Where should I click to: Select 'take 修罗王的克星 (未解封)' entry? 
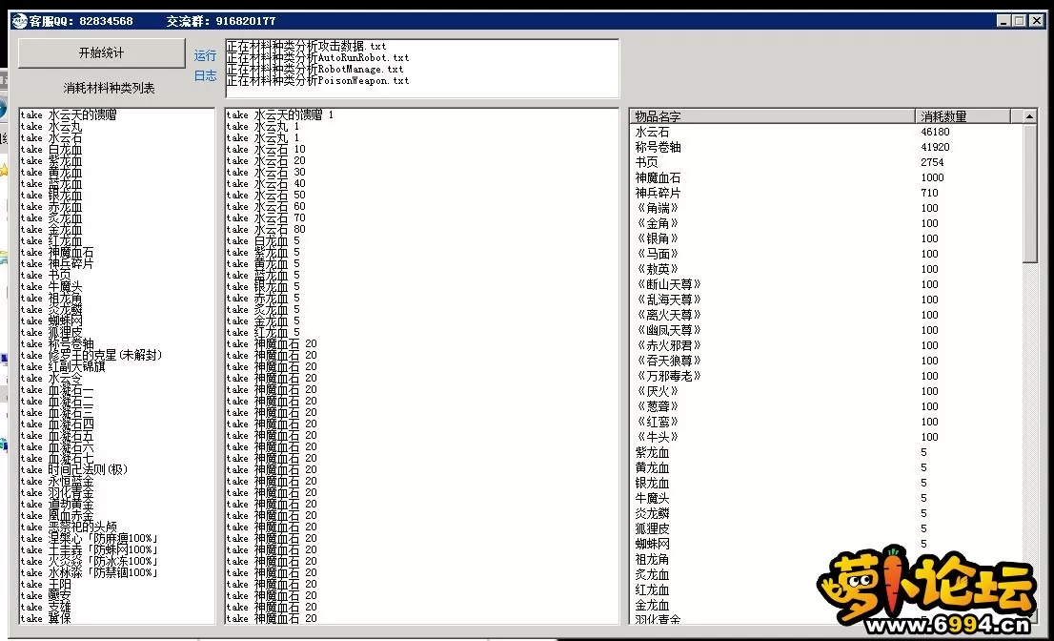click(91, 355)
